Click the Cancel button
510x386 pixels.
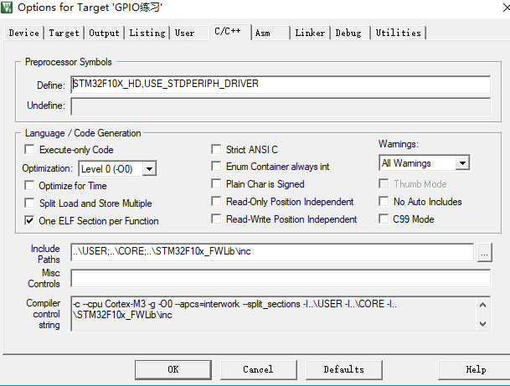click(258, 370)
